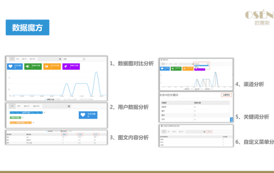
Task: Click red-outlined button beside custom menu calendar
Action: (x=209, y=132)
